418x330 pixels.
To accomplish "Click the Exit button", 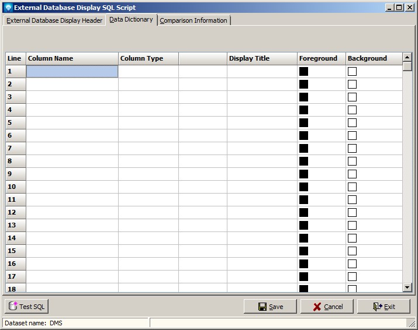I will click(384, 307).
